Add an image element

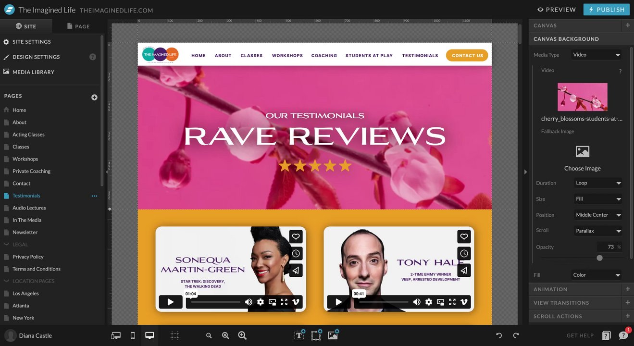point(333,335)
